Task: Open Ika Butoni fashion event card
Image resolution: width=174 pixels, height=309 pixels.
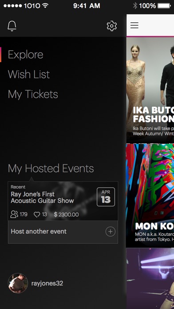Action: (x=150, y=90)
